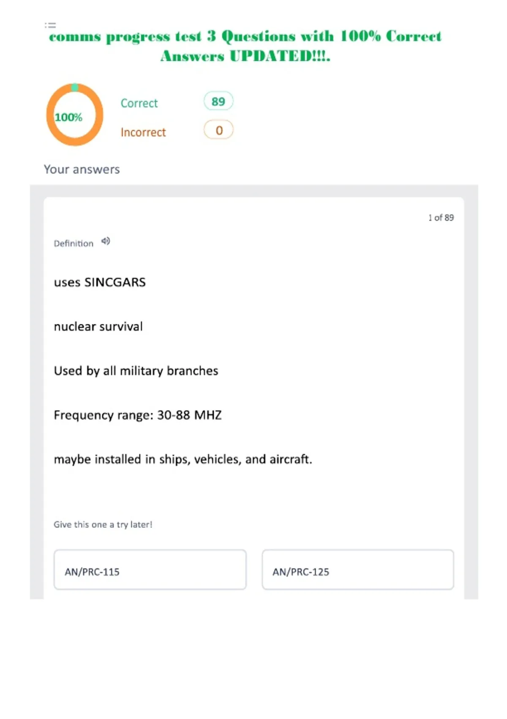Click the Your answers heading

click(82, 170)
